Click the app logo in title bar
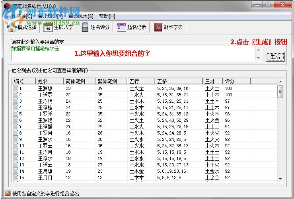294x199 pixels. [x=7, y=6]
